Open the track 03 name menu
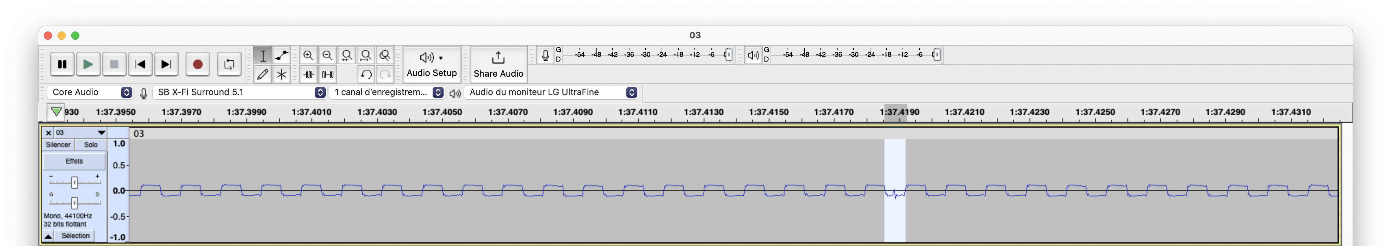1391x246 pixels. (x=80, y=133)
